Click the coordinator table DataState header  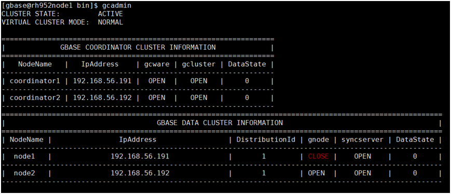[x=247, y=64]
